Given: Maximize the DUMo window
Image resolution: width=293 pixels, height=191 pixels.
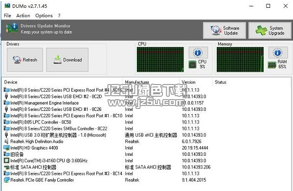Looking at the screenshot, I should pos(268,6).
